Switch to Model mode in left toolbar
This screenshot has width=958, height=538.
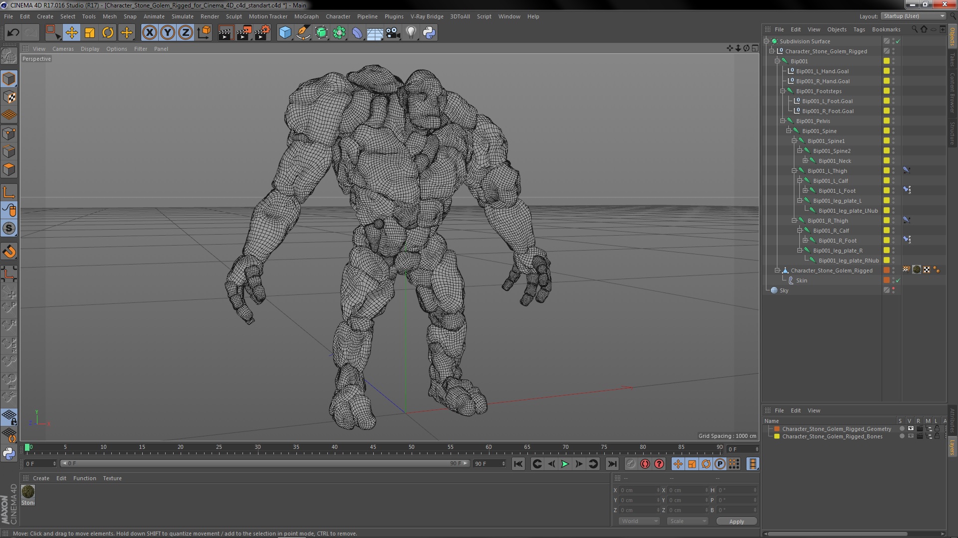coord(9,79)
